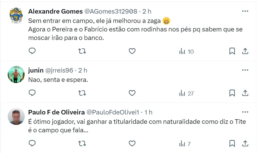This screenshot has width=258, height=153.
Task: Bookmark Paulo F de Oliveira's tweet
Action: click(x=232, y=144)
